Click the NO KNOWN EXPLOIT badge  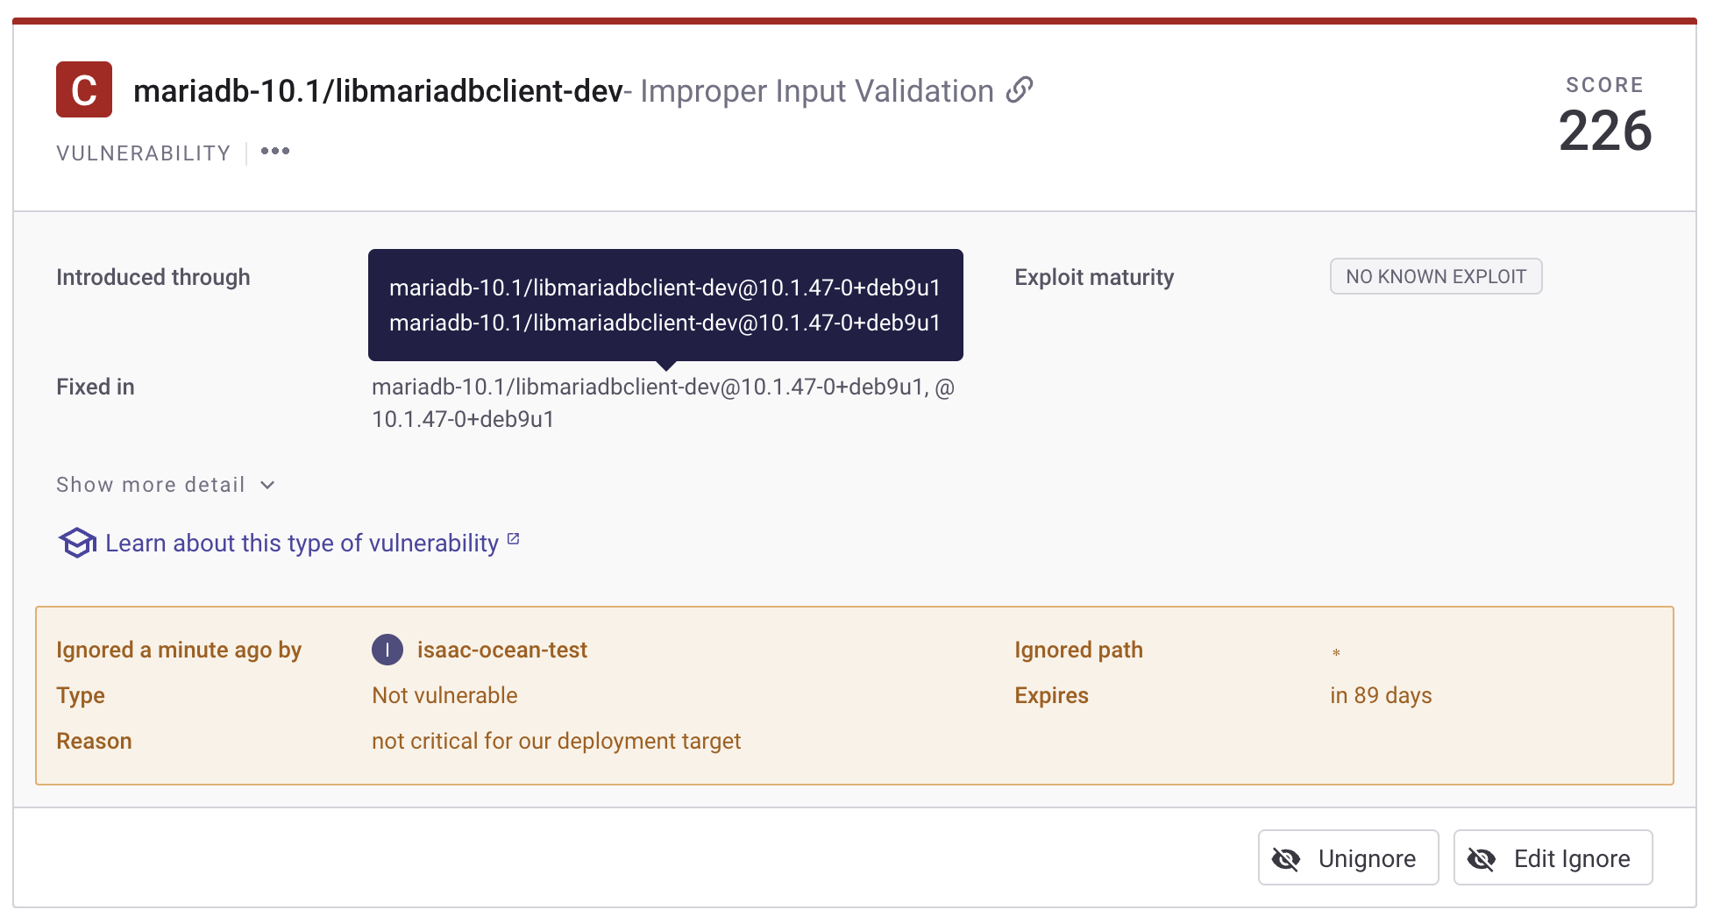click(1435, 276)
